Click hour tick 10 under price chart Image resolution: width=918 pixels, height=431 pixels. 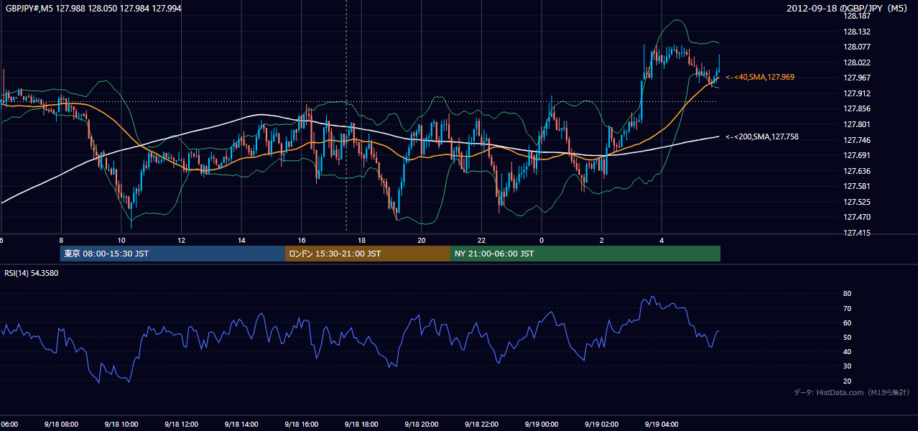(x=121, y=240)
